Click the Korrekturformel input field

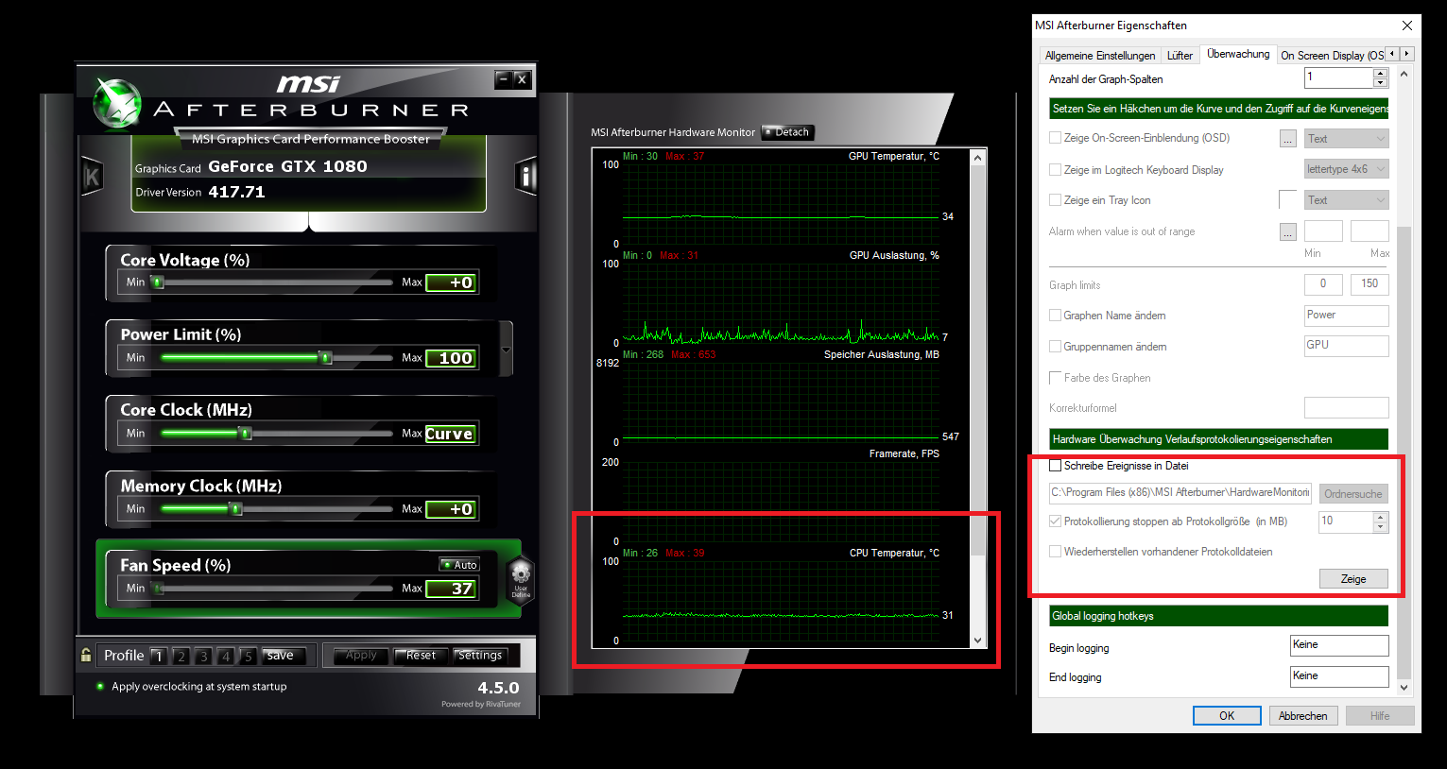pos(1346,408)
